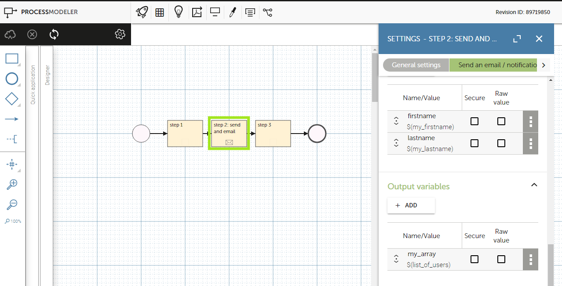
Task: Open the comment lines icon
Action: (250, 13)
